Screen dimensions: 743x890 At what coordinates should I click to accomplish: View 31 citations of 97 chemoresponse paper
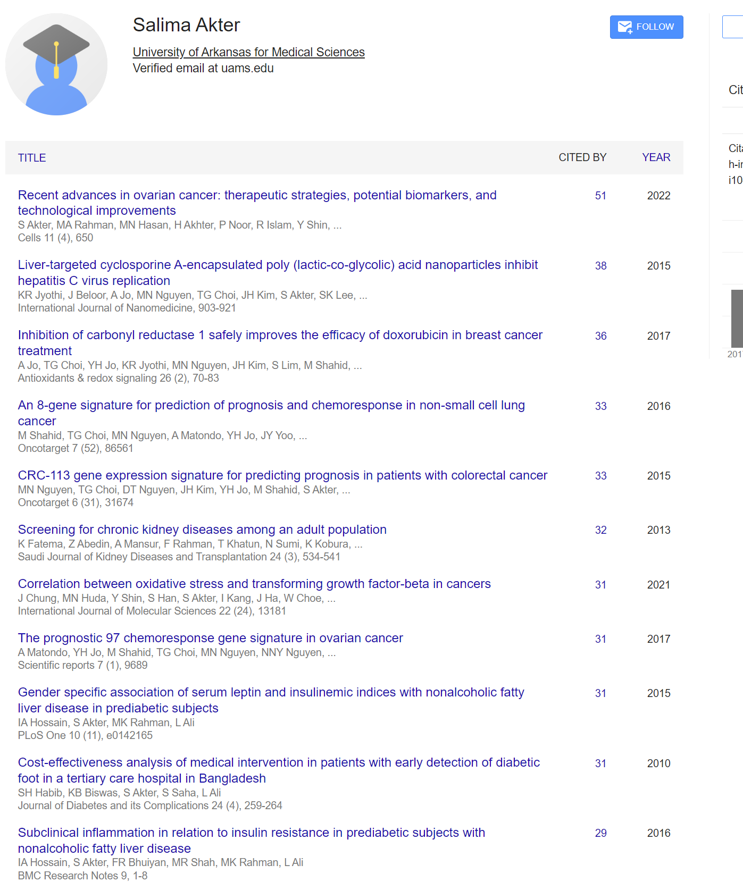pos(600,639)
